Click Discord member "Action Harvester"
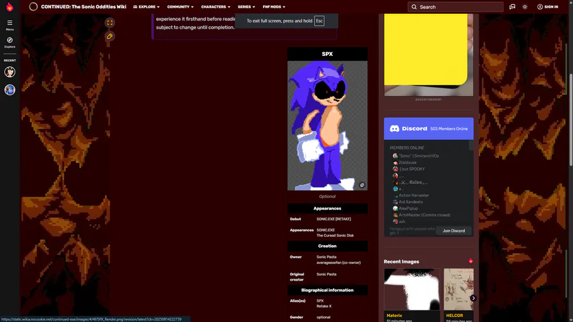The image size is (573, 322). pos(414,195)
